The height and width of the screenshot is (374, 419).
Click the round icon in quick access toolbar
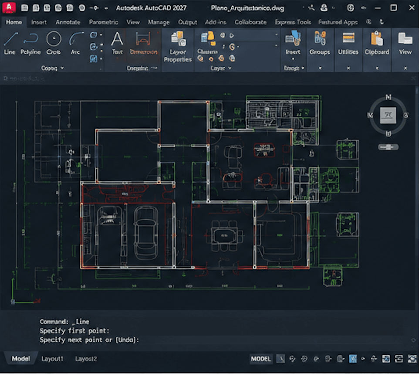click(82, 8)
